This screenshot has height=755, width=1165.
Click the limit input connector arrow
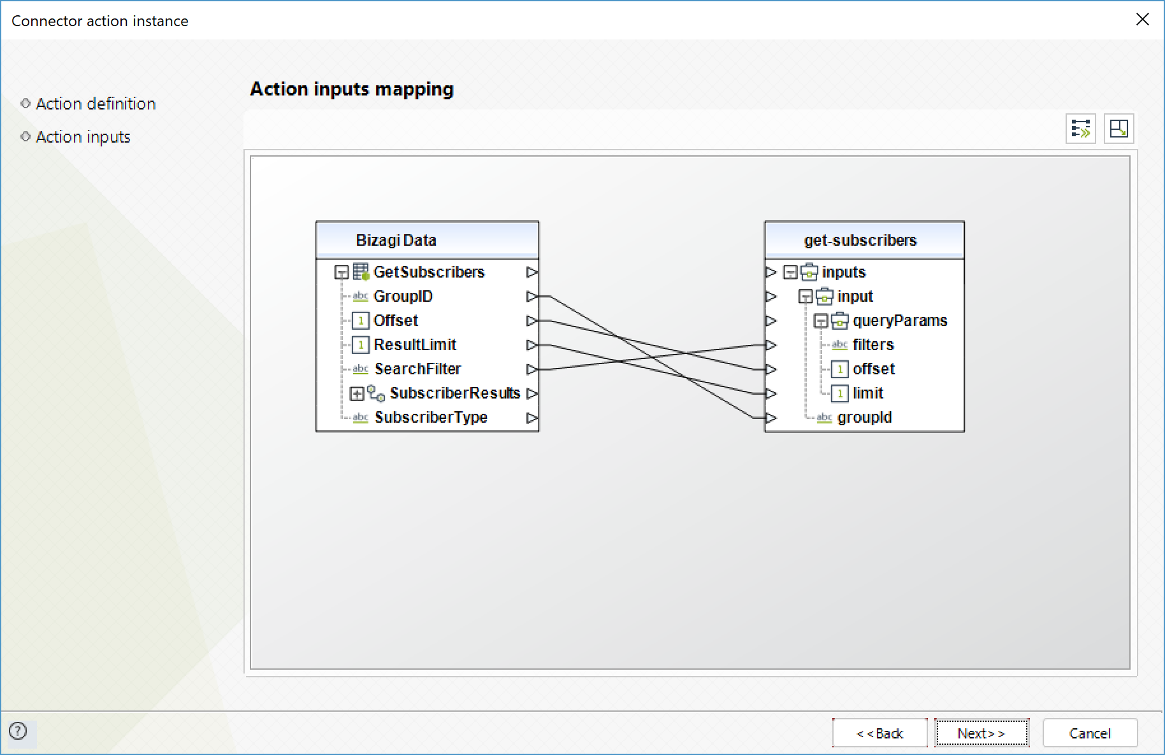[771, 393]
